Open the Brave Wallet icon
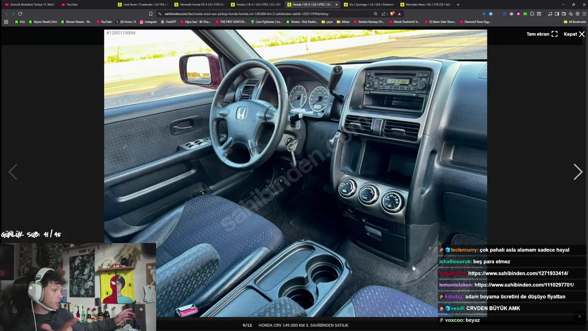 564,14
